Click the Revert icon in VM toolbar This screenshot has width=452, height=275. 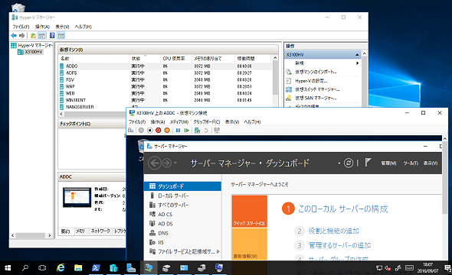click(x=206, y=131)
